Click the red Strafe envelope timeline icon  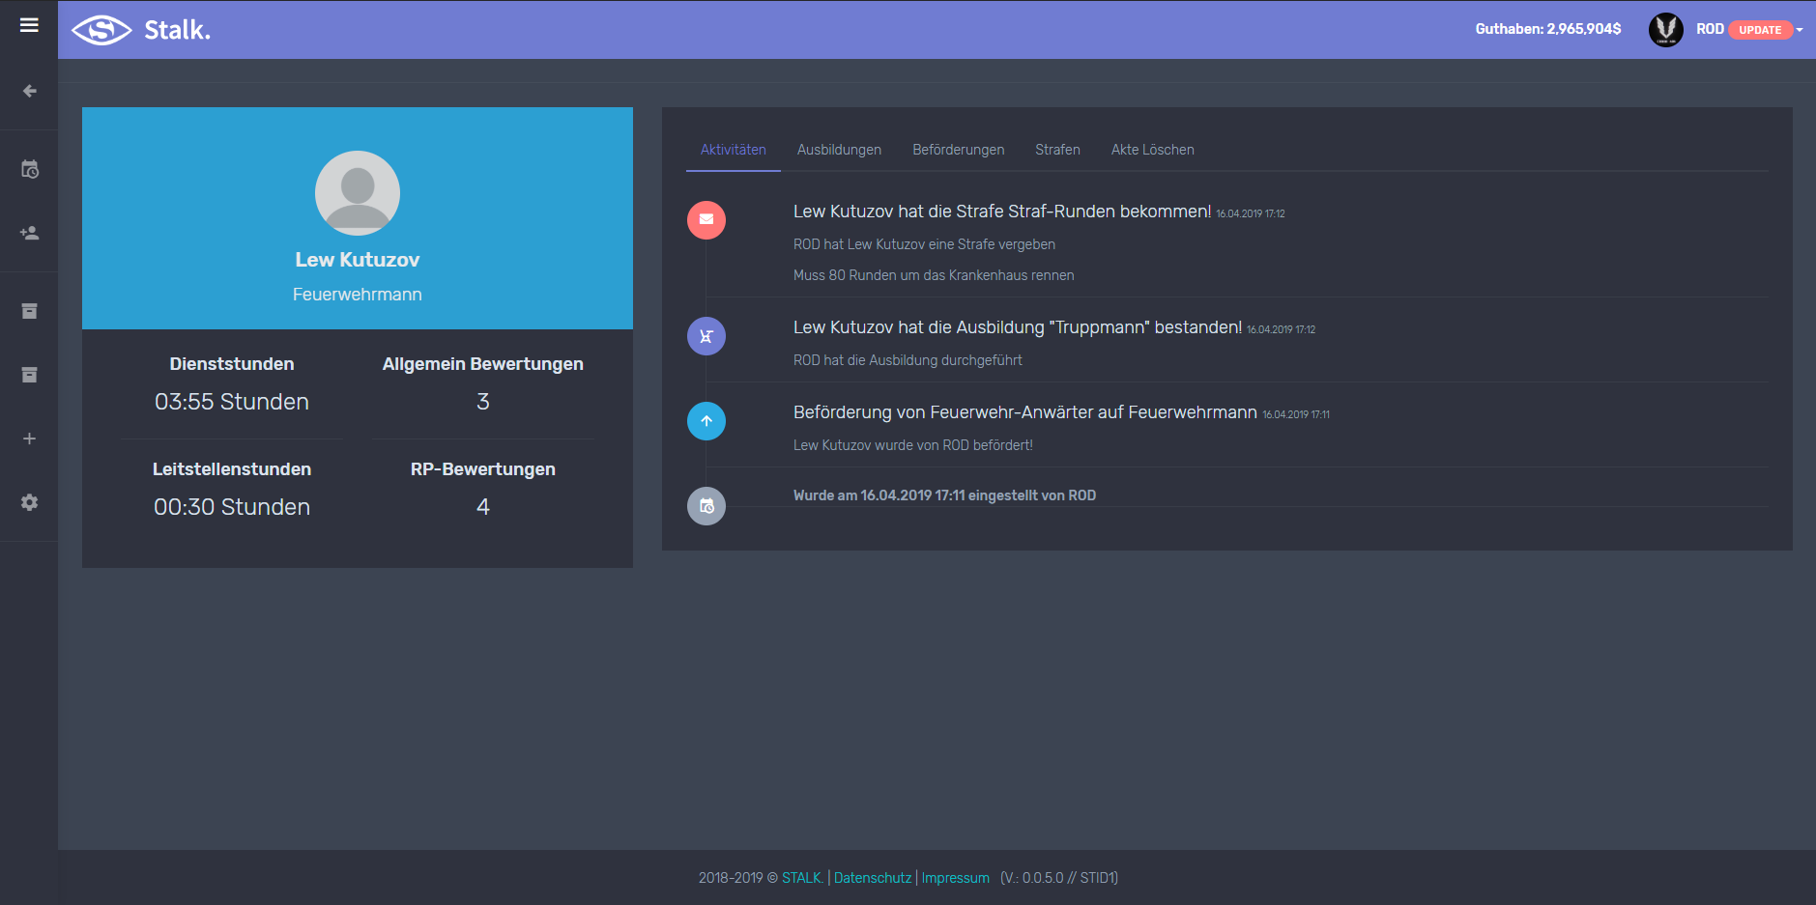pyautogui.click(x=706, y=220)
